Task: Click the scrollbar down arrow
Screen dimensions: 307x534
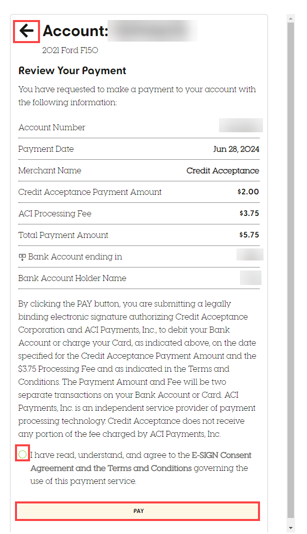Action: click(x=291, y=528)
